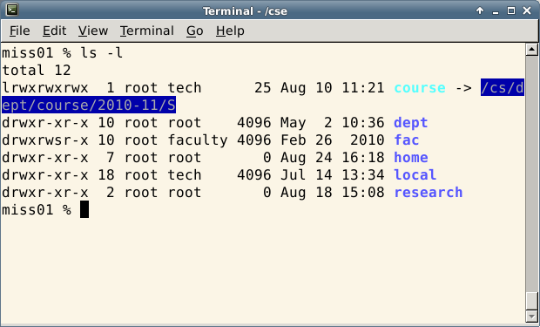This screenshot has width=540, height=327.
Task: Click the 'research' directory name
Action: pyautogui.click(x=428, y=193)
